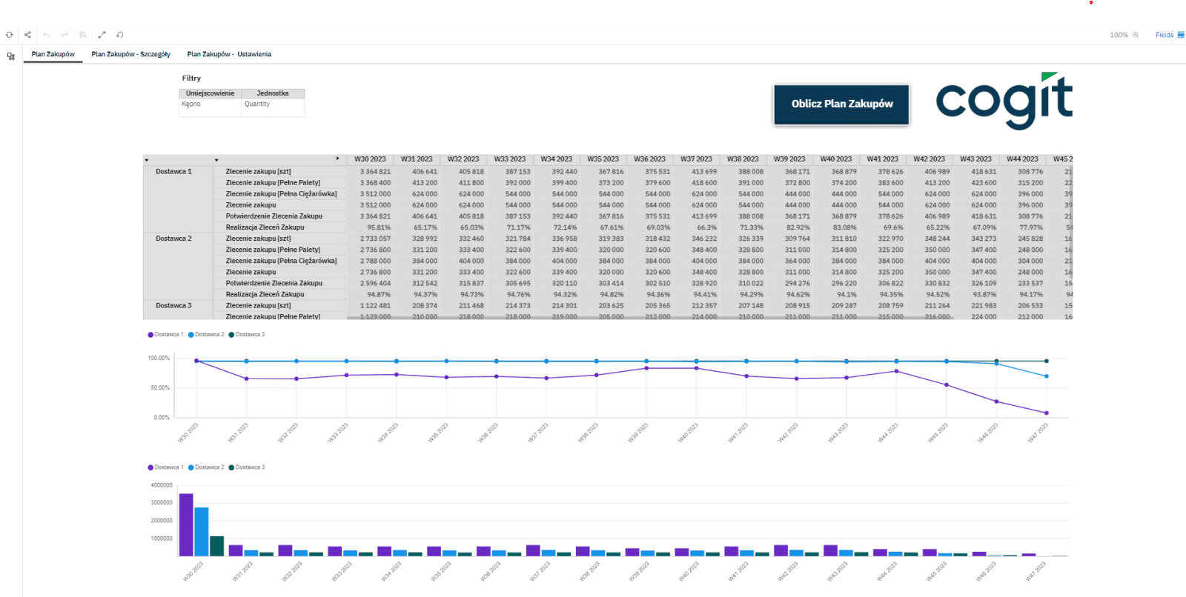Select the Kępno value under Umiejscowienie filter

pos(191,104)
